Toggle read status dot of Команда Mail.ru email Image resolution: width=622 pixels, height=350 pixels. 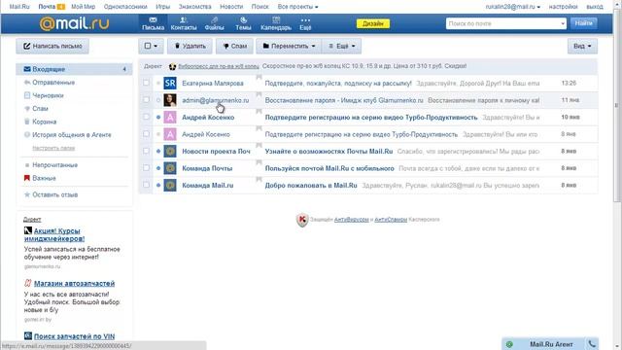click(x=158, y=186)
